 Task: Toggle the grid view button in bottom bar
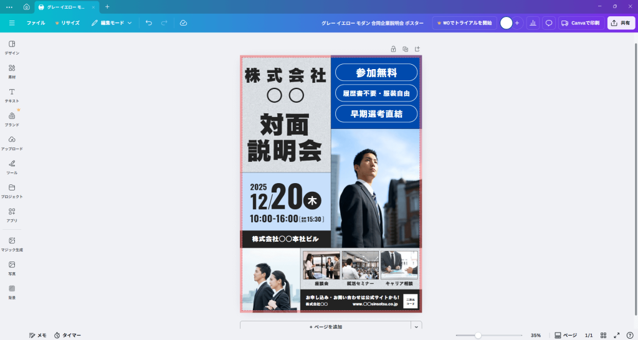[603, 335]
